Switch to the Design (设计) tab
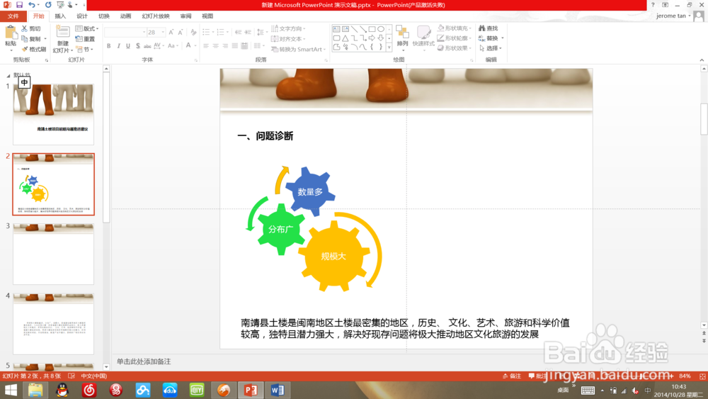708x399 pixels. coord(81,16)
